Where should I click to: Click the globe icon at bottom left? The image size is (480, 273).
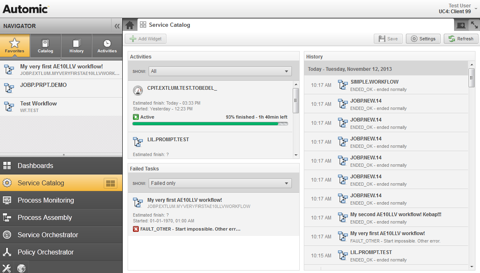point(21,268)
